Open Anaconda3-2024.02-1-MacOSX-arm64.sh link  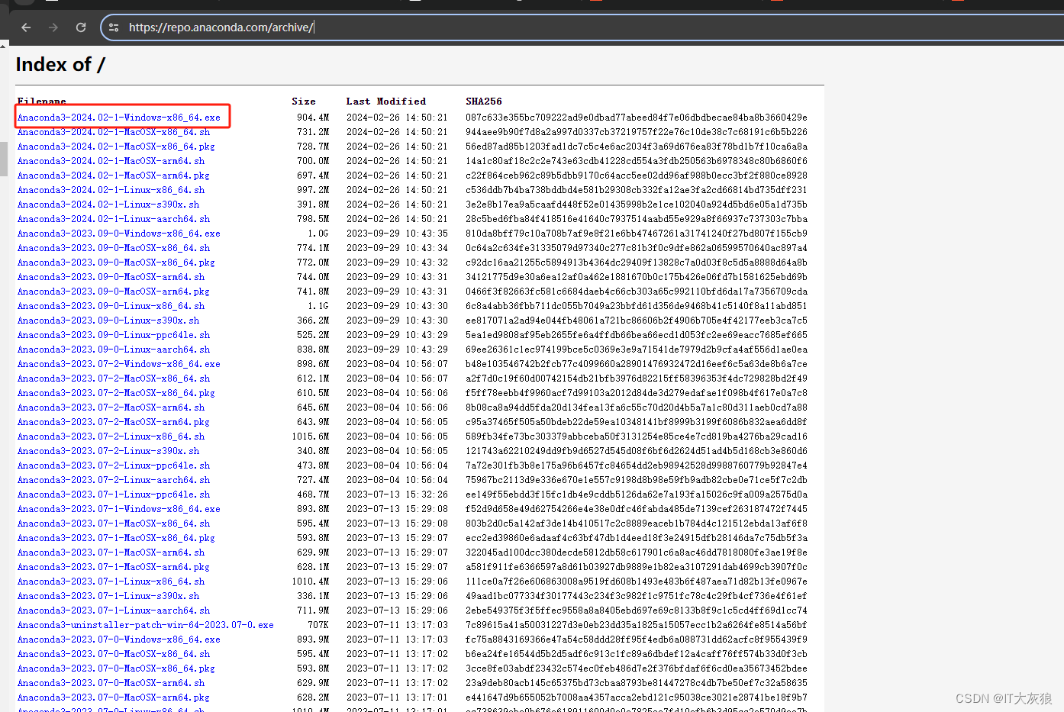tap(111, 161)
